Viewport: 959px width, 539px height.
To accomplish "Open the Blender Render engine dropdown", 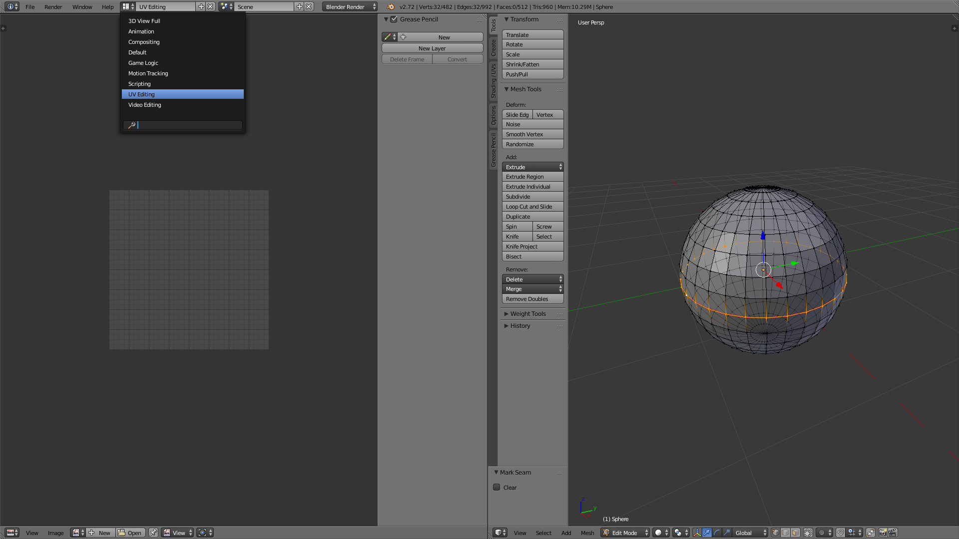I will (350, 6).
